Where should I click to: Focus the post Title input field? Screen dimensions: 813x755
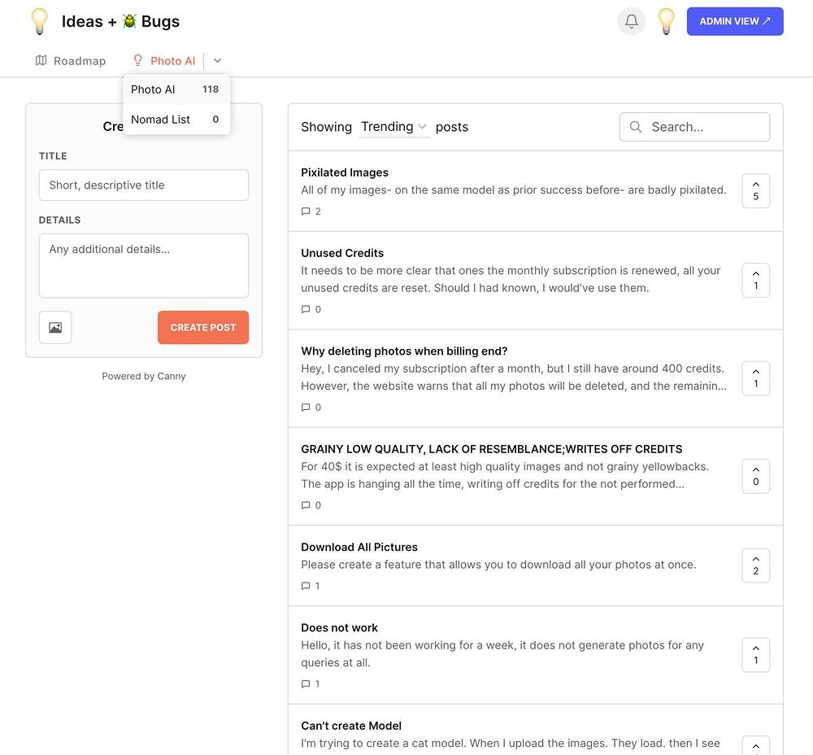pos(144,185)
